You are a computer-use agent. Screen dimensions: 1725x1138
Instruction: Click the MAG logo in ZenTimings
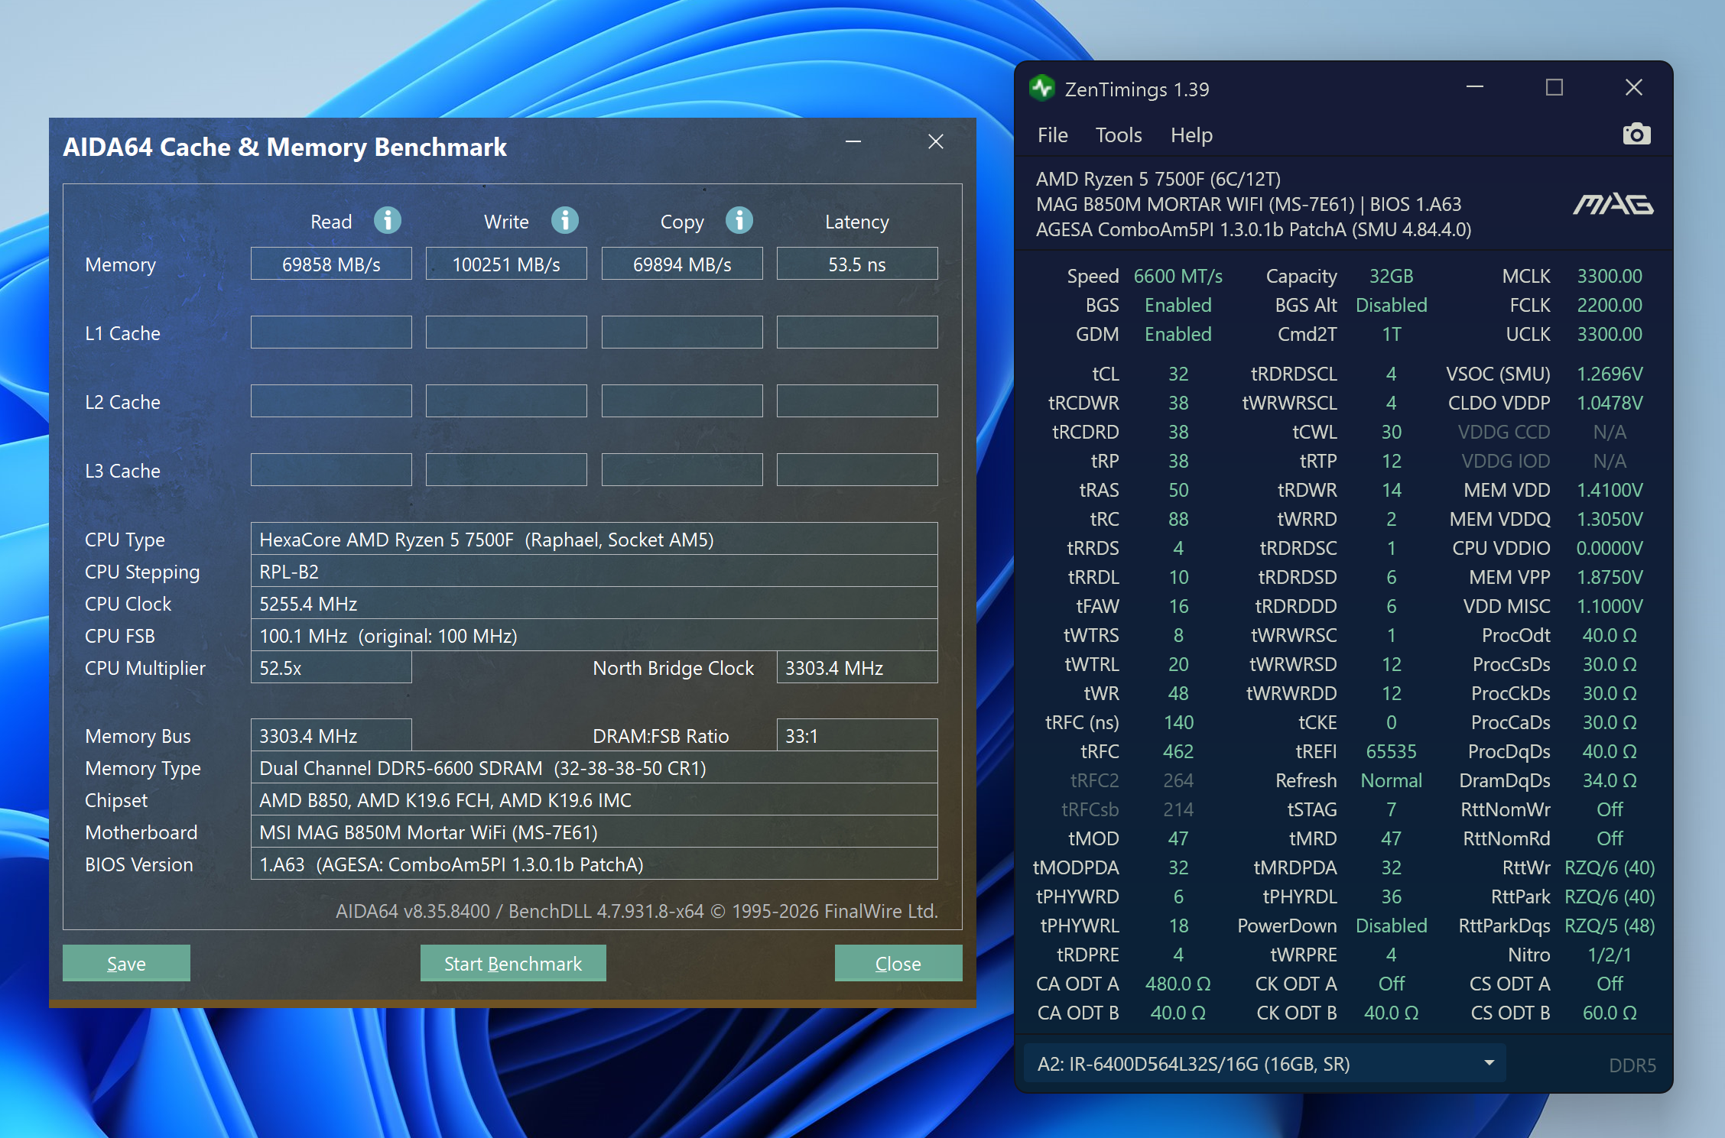click(1613, 204)
